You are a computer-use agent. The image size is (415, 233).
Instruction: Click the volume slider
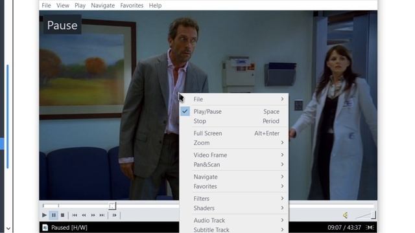pos(366,216)
